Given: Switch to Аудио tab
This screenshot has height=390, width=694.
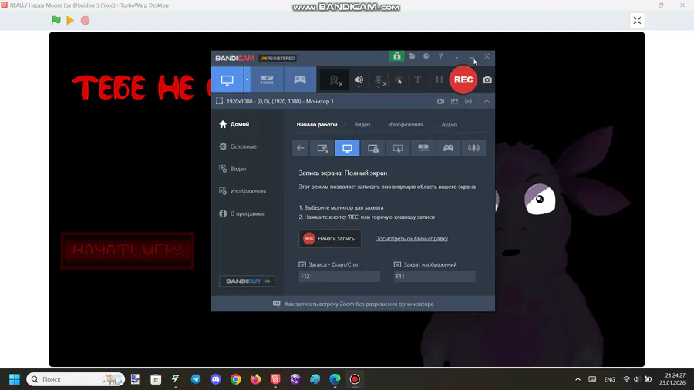Looking at the screenshot, I should coord(449,124).
